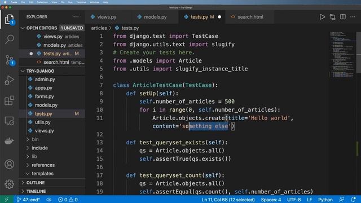Change indentation via Spaces: 4

271,200
